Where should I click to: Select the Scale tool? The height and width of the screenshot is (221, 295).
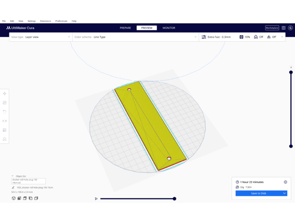point(5,103)
